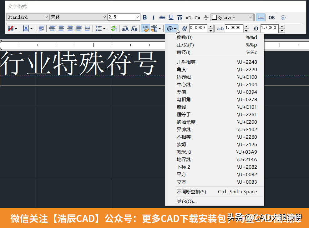Open the Standard text style dropdown
309x228 pixels.
pos(28,17)
